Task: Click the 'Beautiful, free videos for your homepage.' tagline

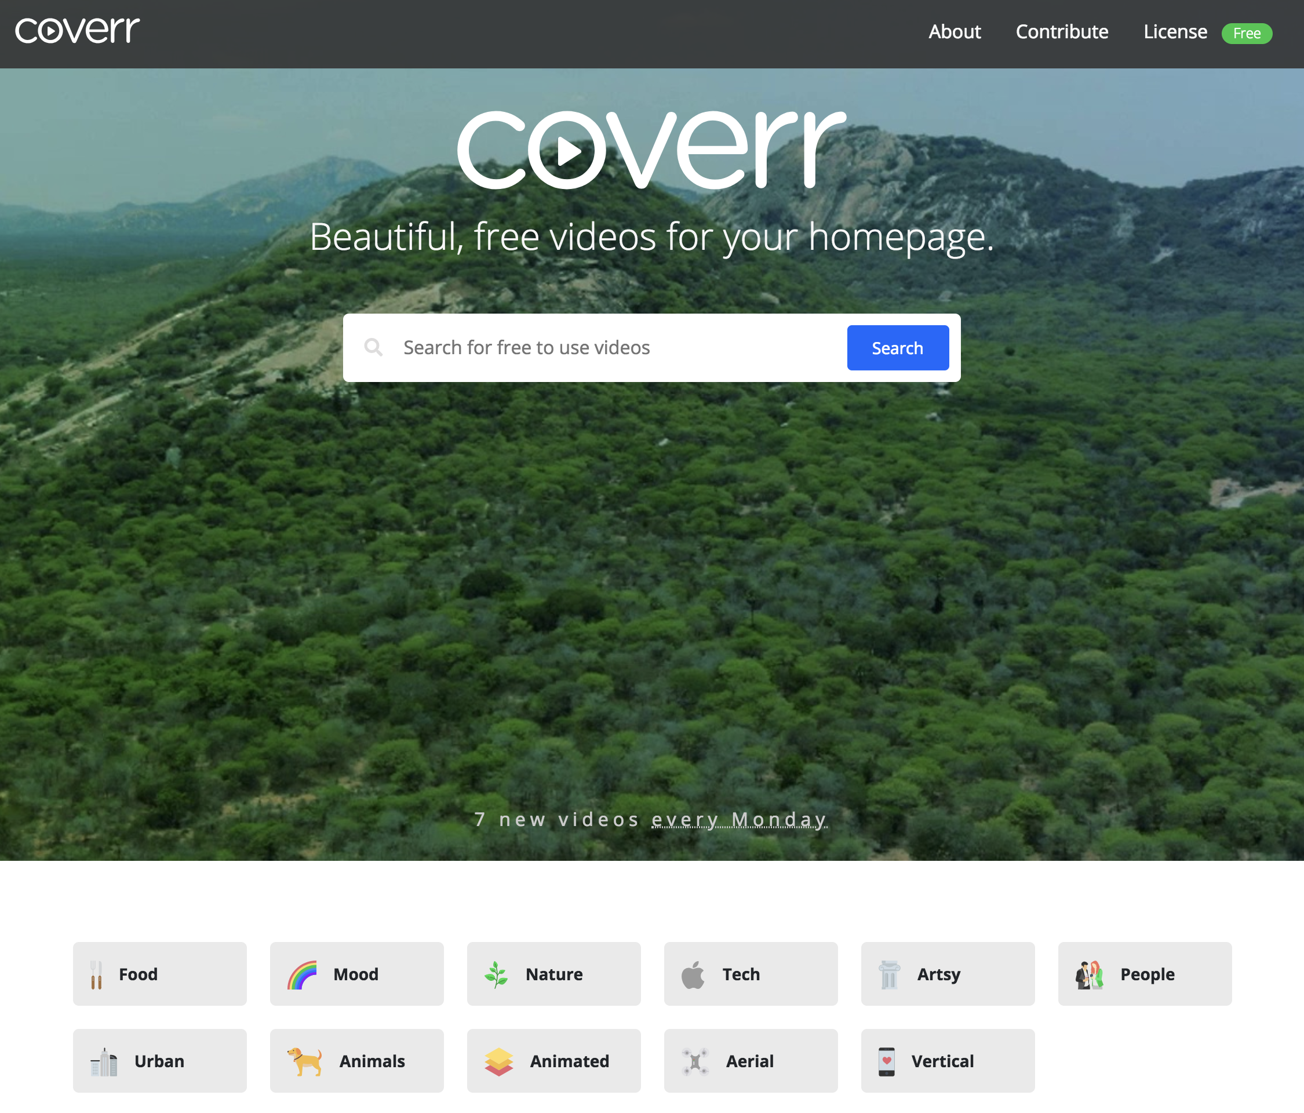Action: click(x=652, y=237)
